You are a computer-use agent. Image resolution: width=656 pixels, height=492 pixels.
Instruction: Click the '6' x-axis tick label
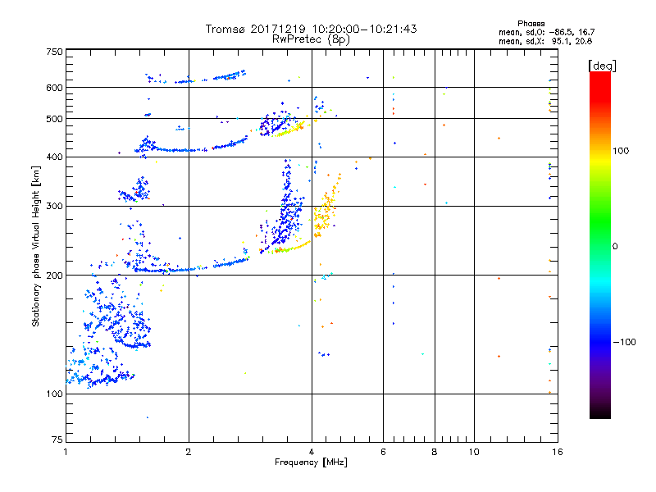point(383,452)
